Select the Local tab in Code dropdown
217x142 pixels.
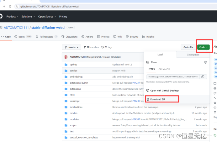click(x=160, y=55)
